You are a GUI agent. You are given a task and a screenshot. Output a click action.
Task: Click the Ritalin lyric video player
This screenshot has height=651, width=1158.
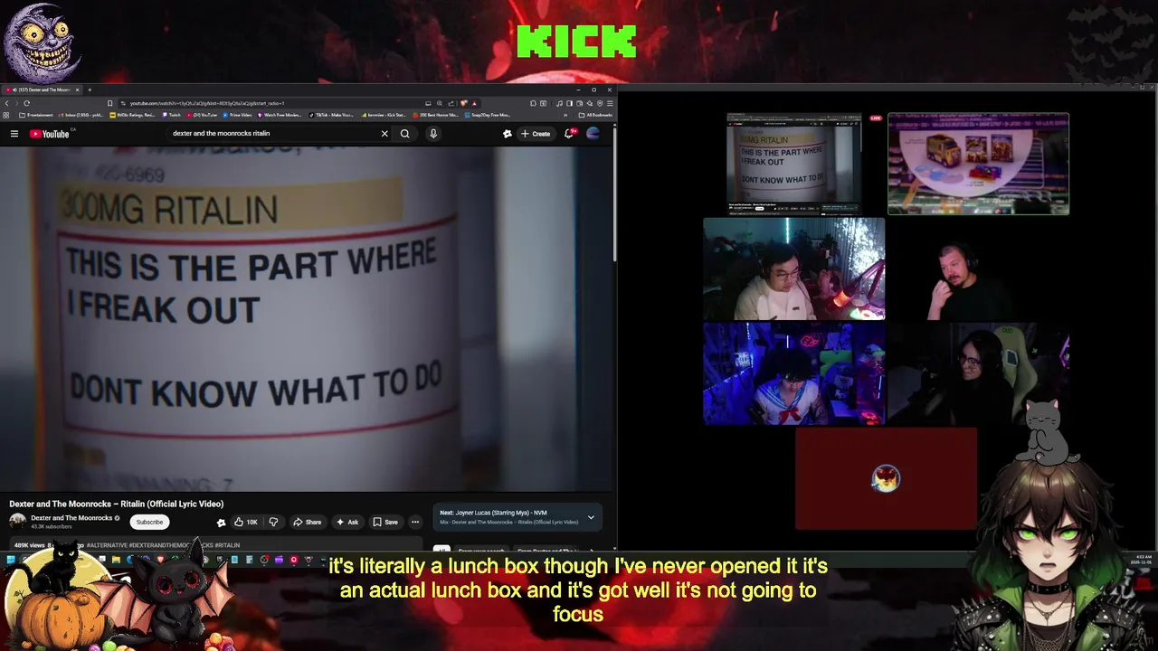pos(307,319)
